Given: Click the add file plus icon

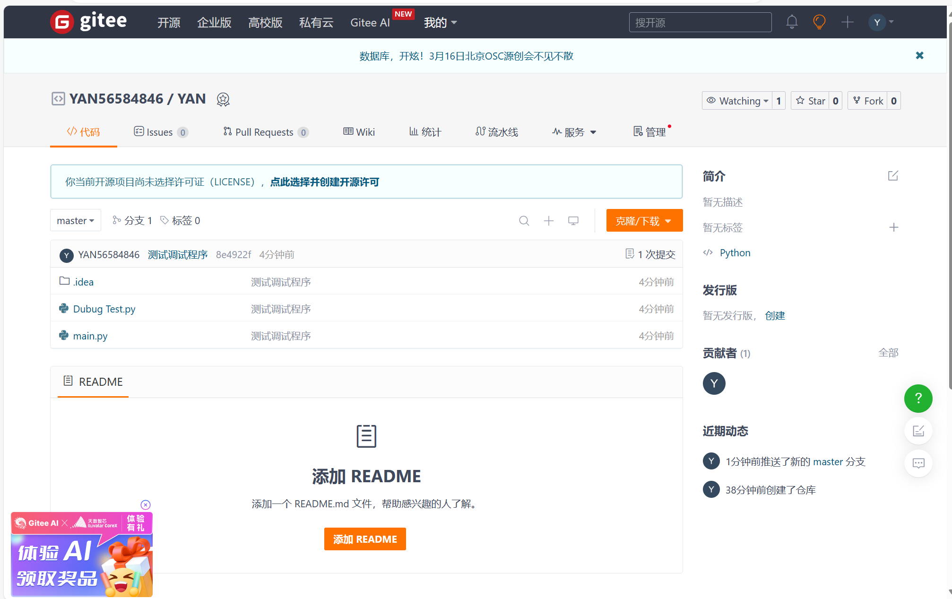Looking at the screenshot, I should (548, 221).
